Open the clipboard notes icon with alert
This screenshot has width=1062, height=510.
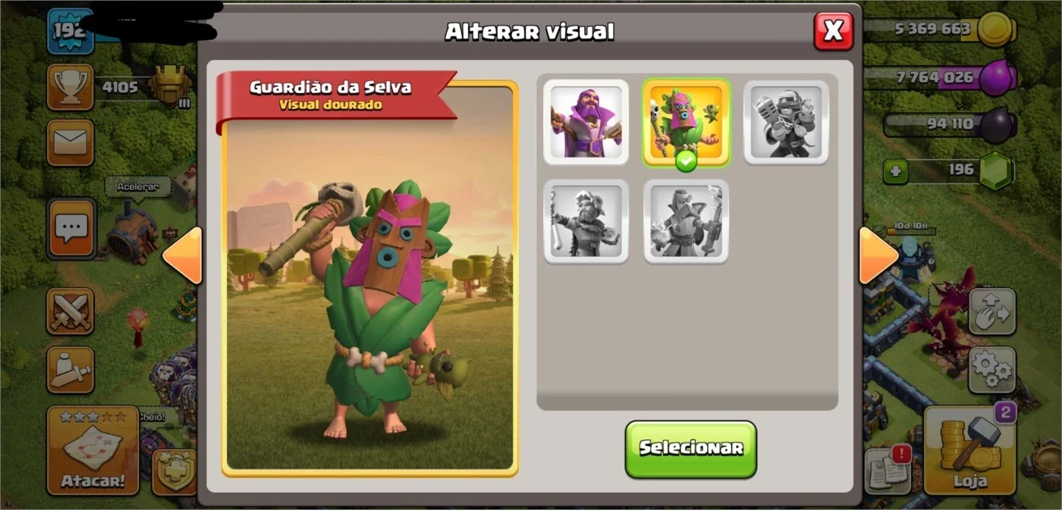888,471
